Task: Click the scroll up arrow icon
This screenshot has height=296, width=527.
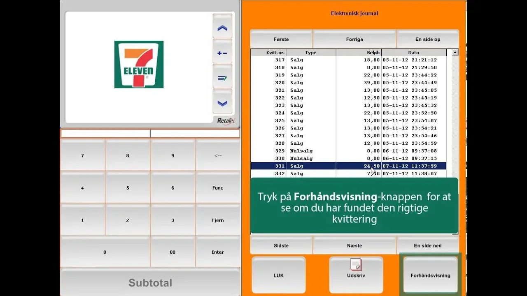Action: pos(222,28)
